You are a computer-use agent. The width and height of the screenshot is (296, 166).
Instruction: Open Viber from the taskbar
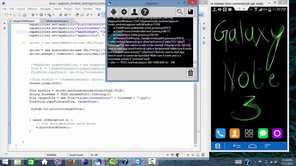tap(58, 162)
